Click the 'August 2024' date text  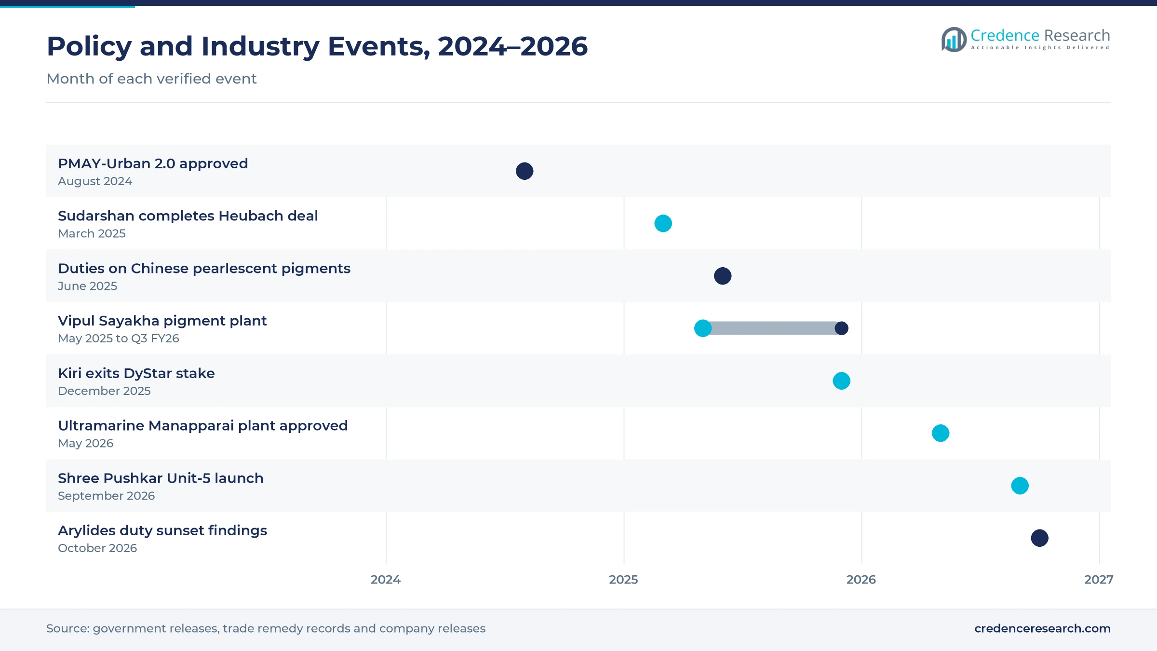(x=95, y=181)
